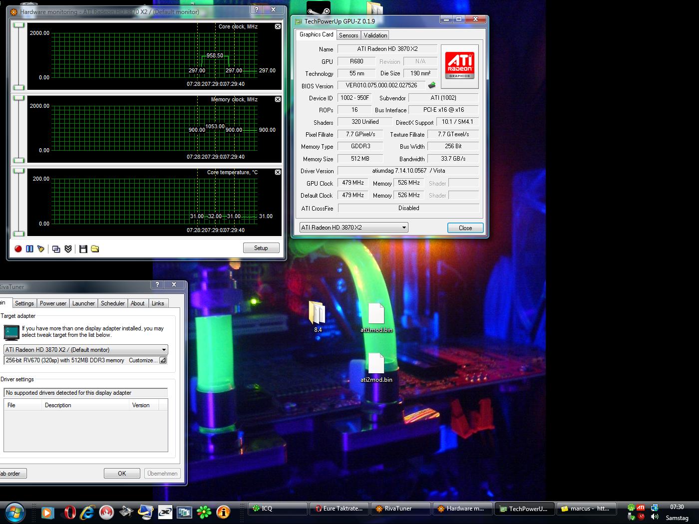Click the Core clock graph top slider handle
699x524 pixels.
point(19,25)
